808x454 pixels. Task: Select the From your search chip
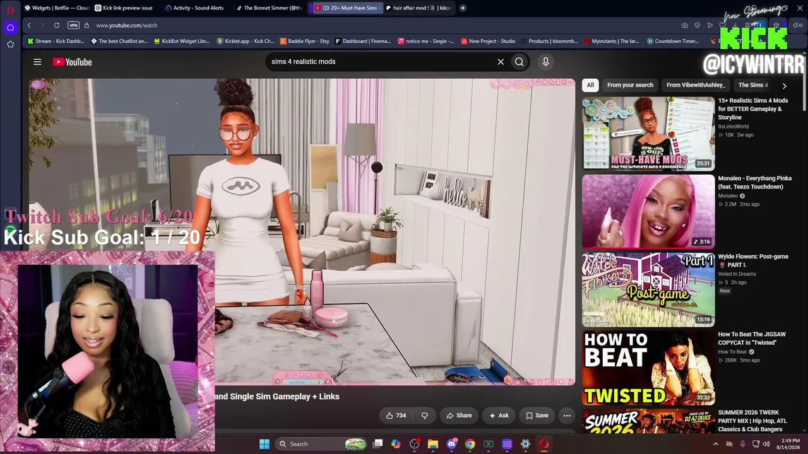pyautogui.click(x=630, y=85)
